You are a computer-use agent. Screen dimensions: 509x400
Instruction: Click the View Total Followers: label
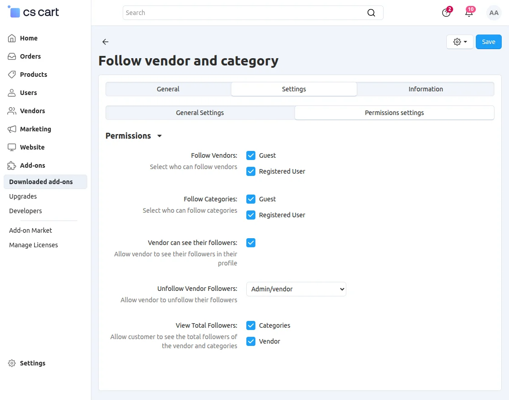(x=206, y=325)
